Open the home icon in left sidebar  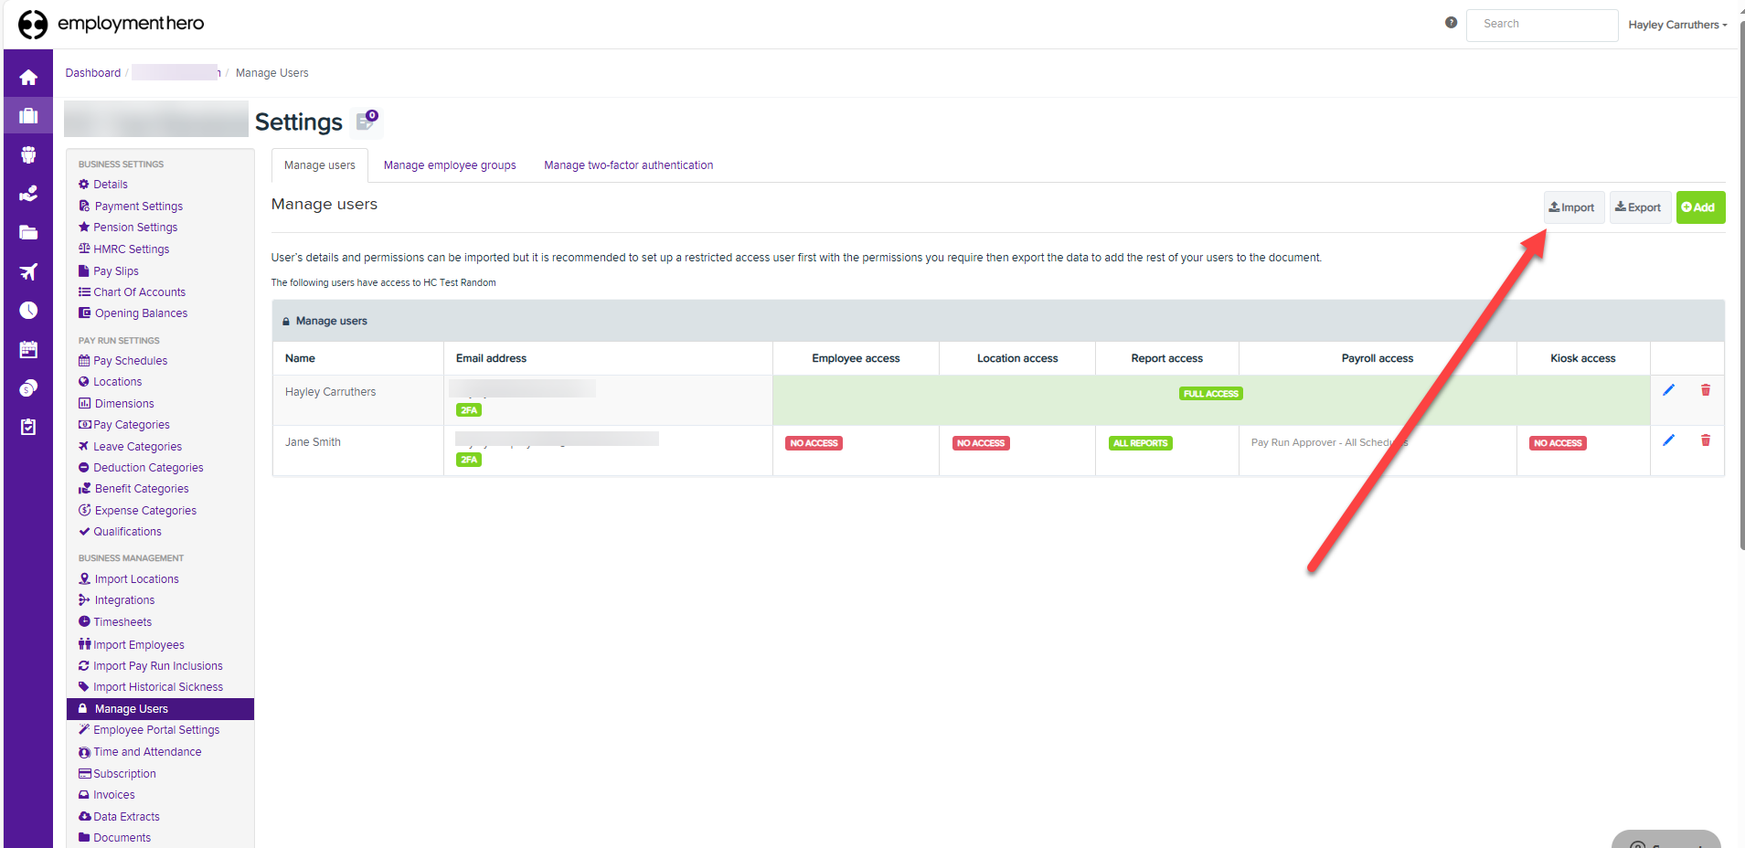click(x=28, y=78)
